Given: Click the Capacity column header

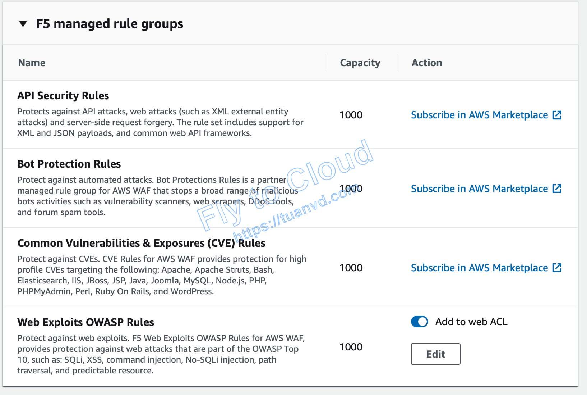Looking at the screenshot, I should (x=360, y=63).
